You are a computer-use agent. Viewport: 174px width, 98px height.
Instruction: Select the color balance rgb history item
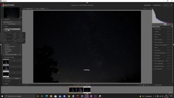click(x=12, y=29)
